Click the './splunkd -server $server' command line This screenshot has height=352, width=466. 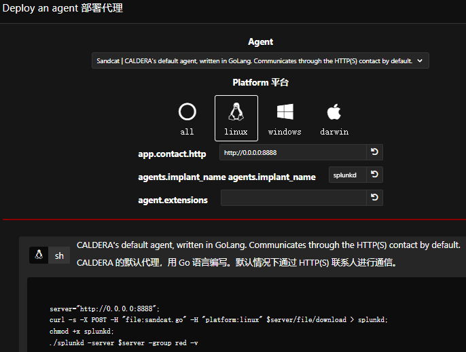point(124,342)
